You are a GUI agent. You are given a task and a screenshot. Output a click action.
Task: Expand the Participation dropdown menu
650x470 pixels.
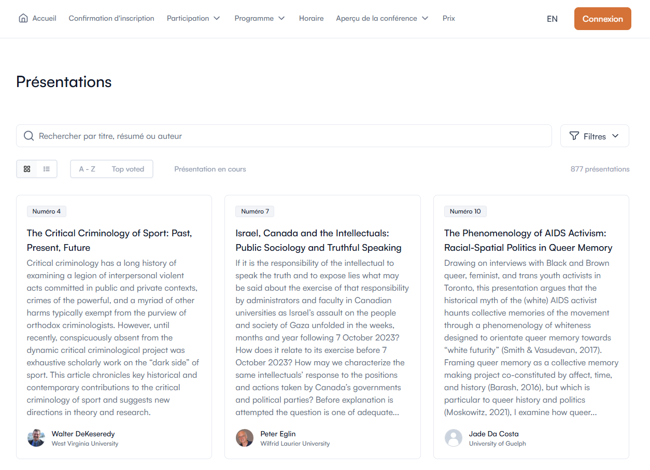[193, 18]
